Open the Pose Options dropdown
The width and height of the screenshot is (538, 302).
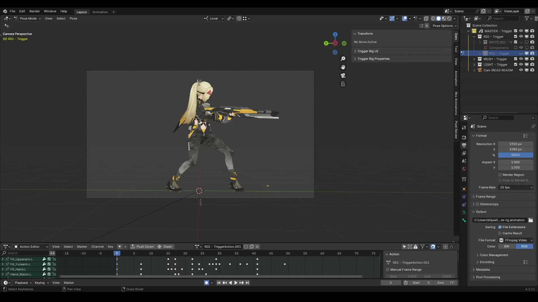pyautogui.click(x=445, y=26)
